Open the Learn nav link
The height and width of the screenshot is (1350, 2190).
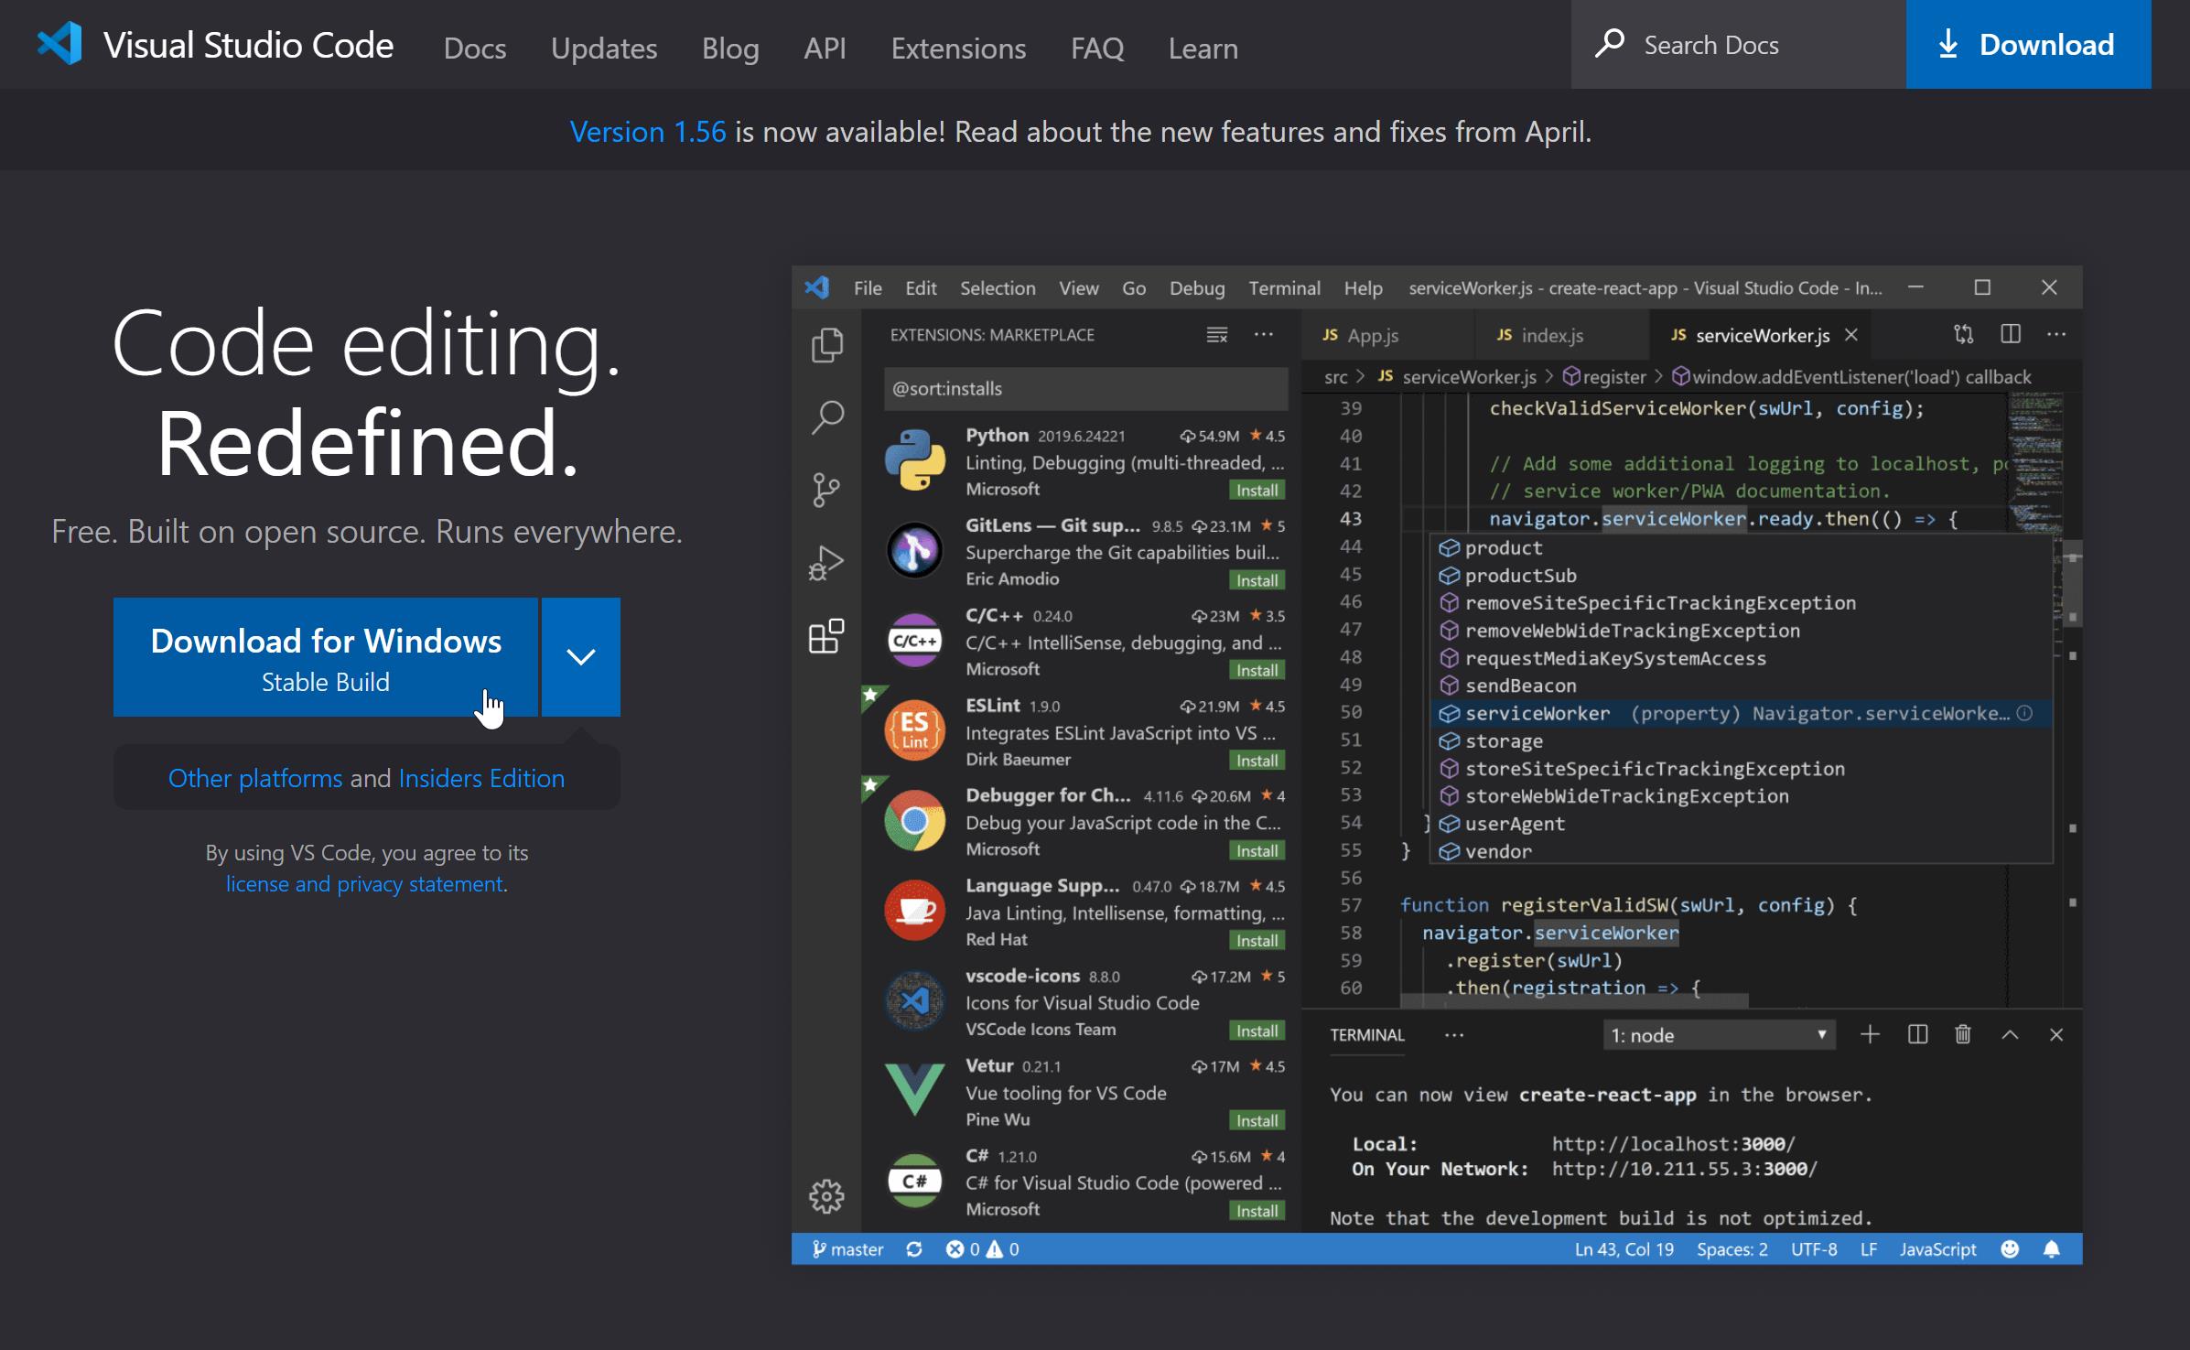click(1203, 48)
